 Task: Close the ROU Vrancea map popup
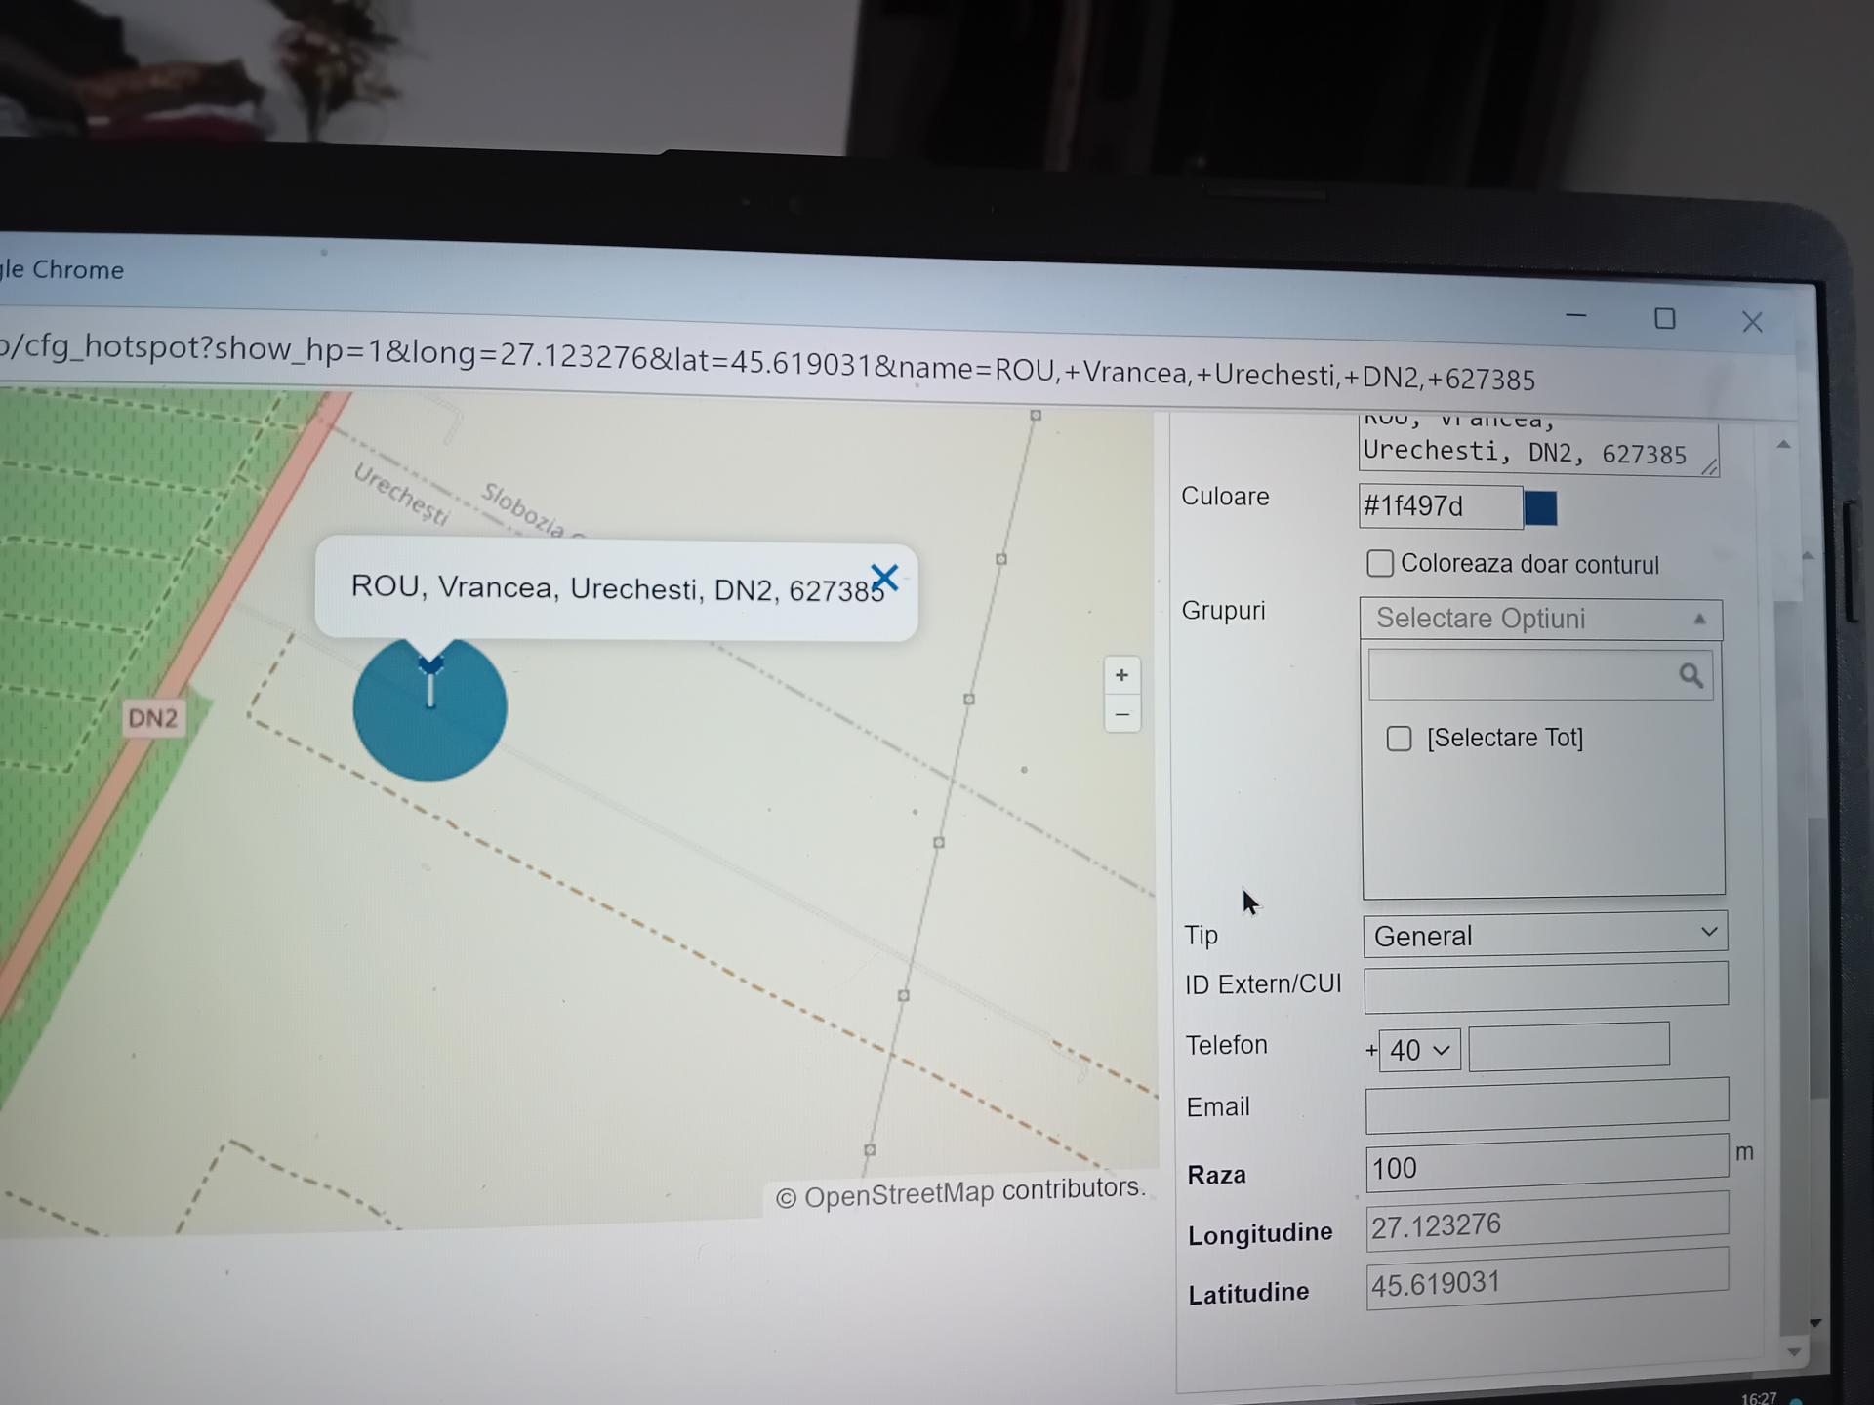point(884,578)
